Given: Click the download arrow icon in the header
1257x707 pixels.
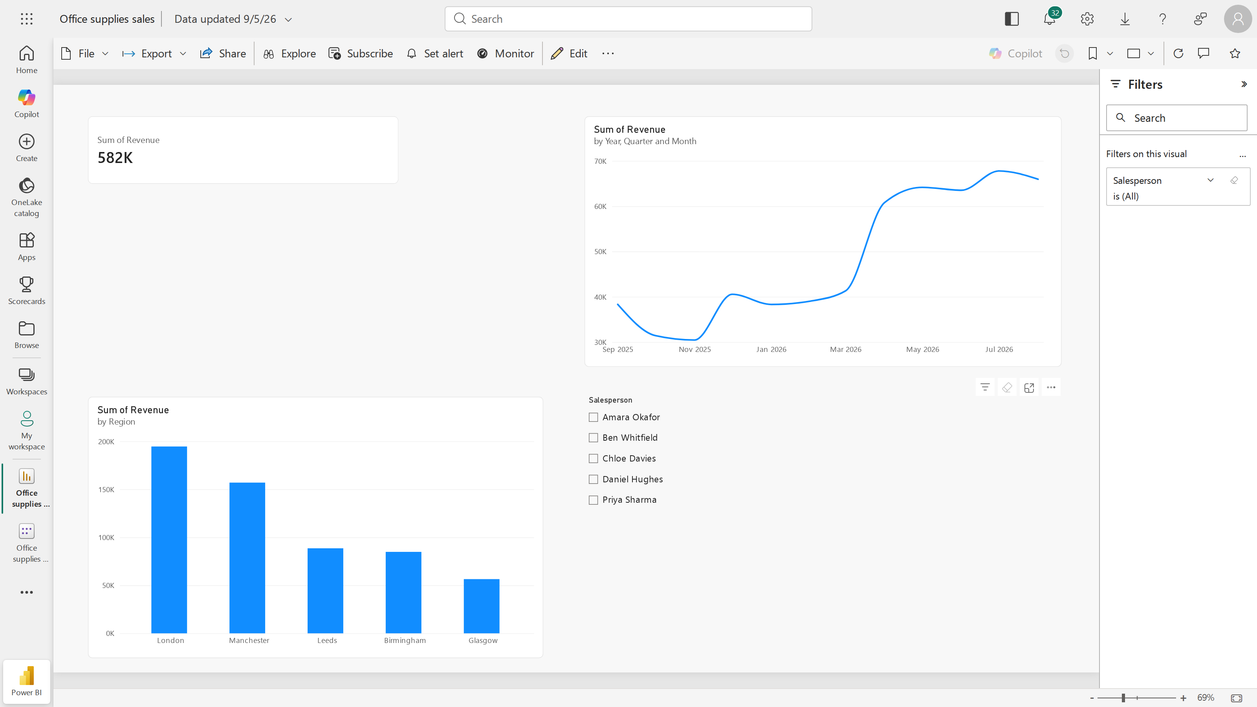Looking at the screenshot, I should click(1125, 19).
